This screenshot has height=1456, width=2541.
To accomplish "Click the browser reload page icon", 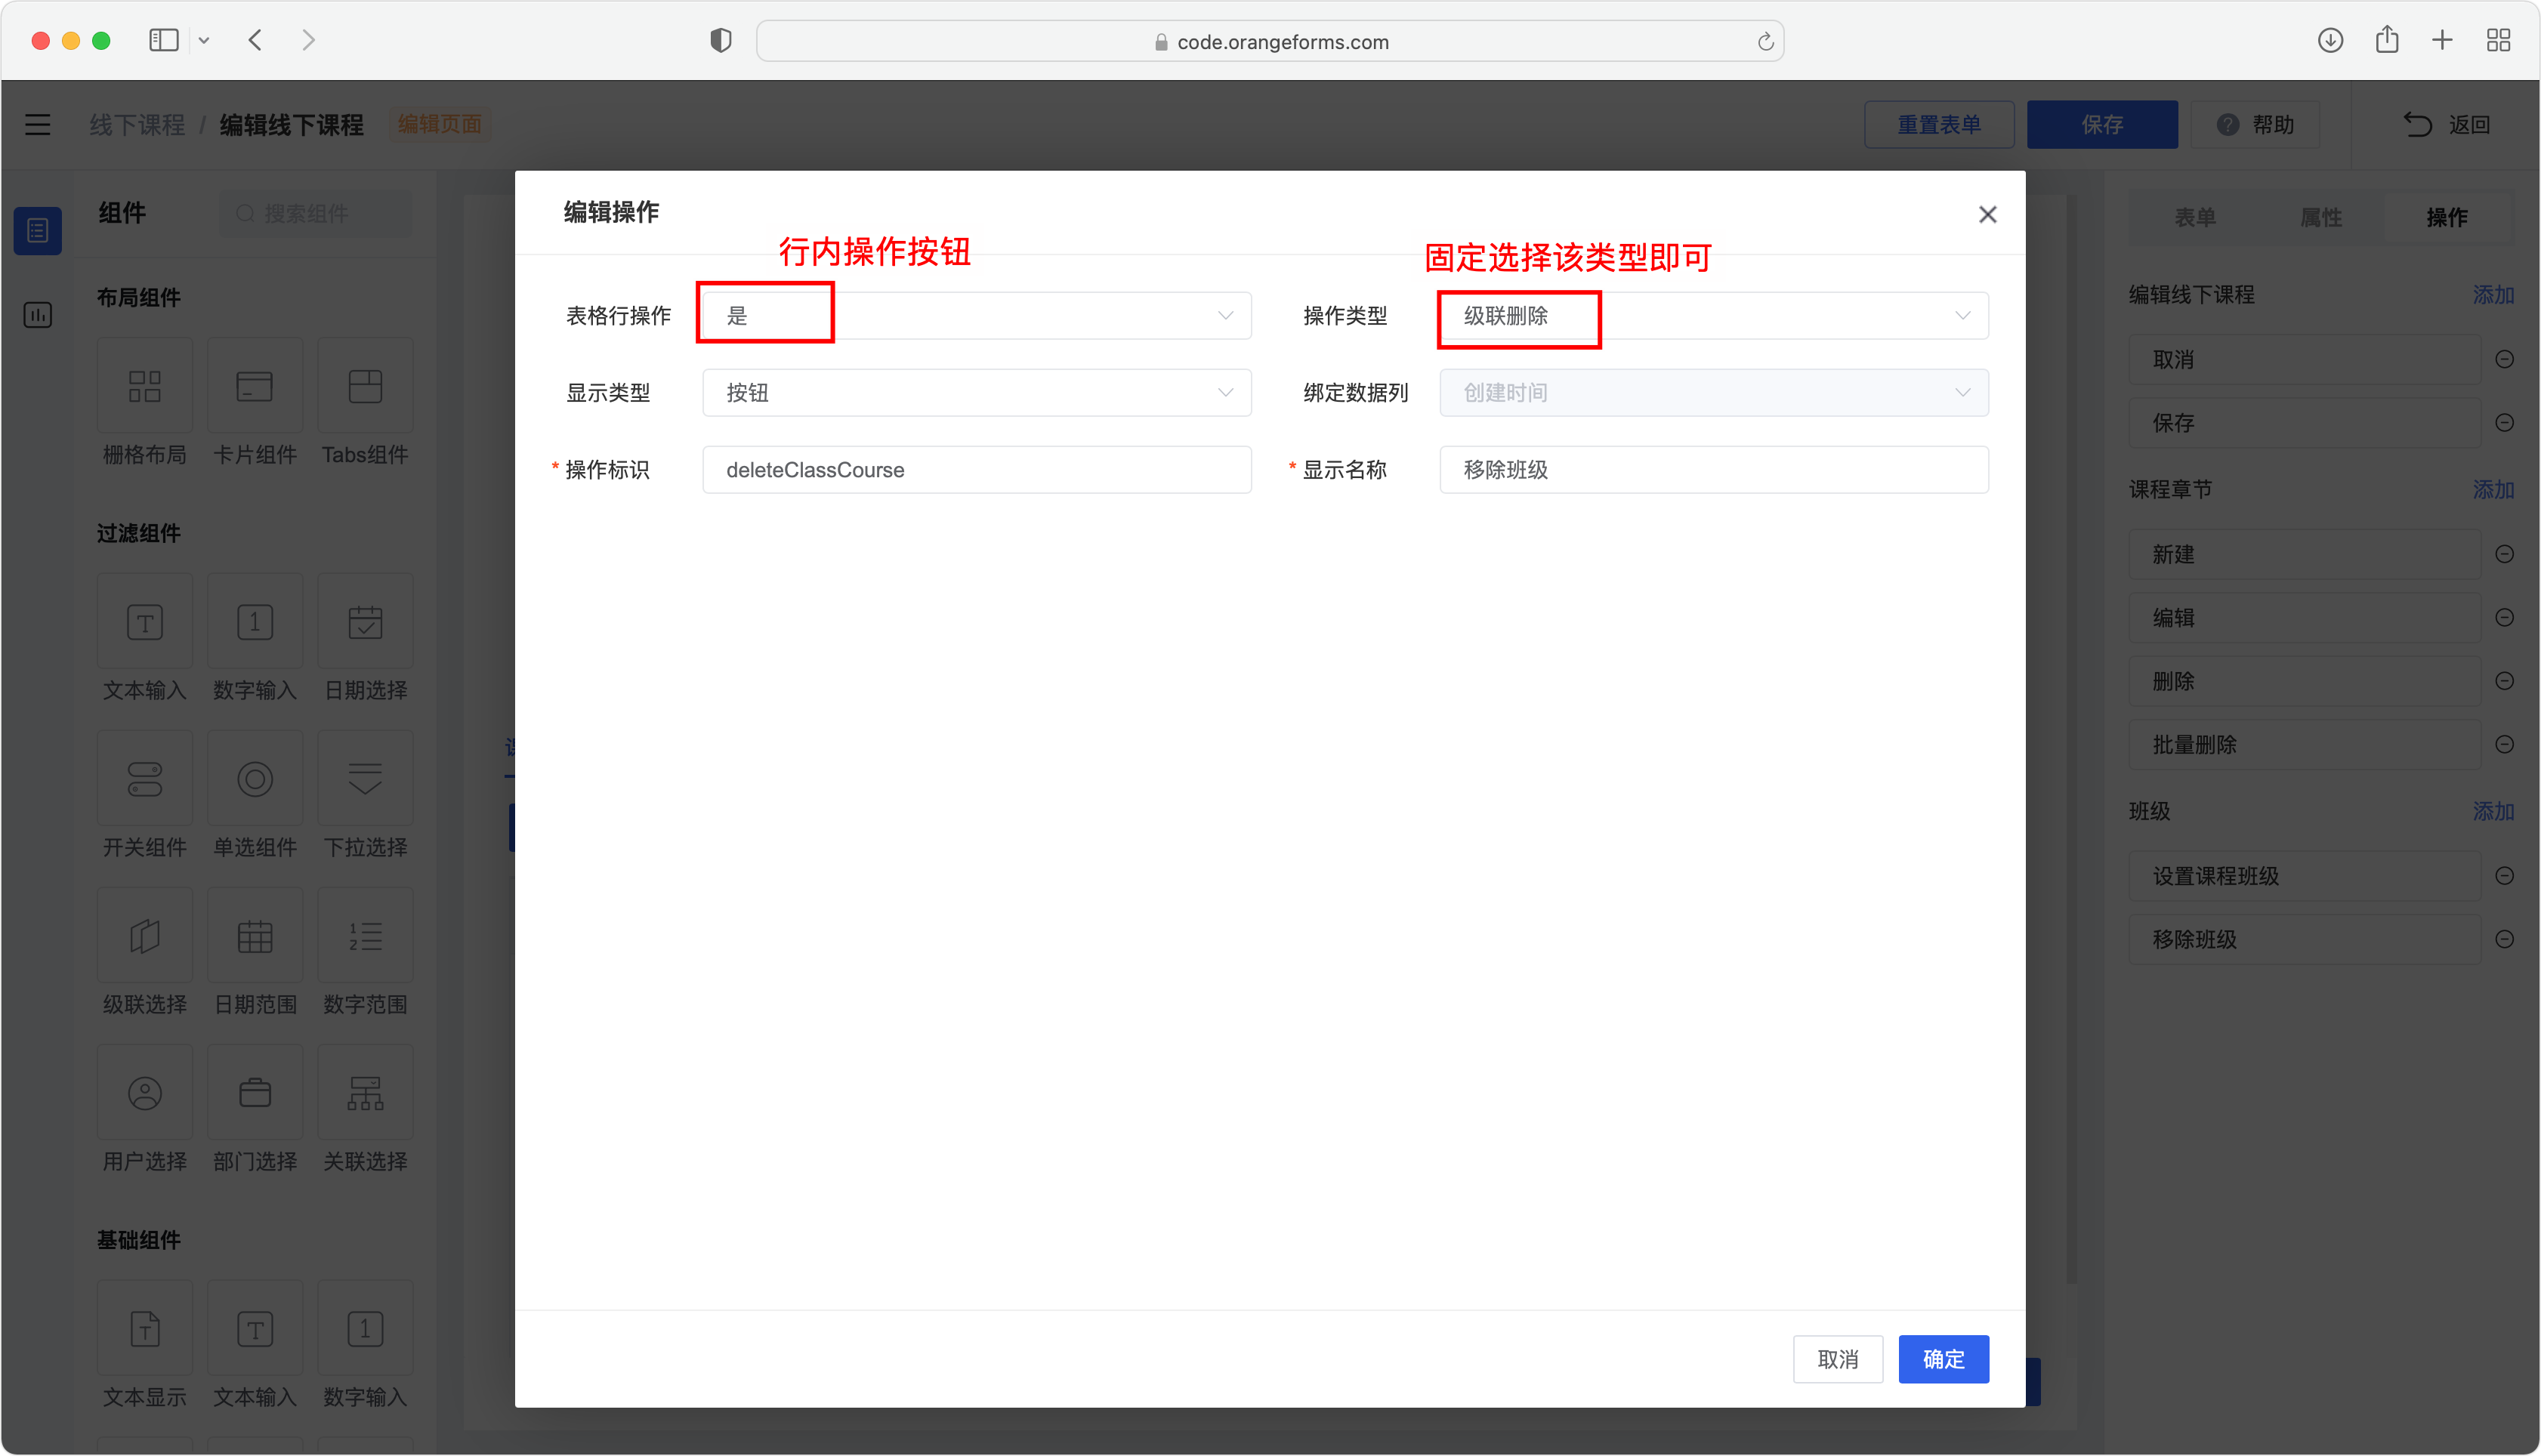I will point(1765,41).
